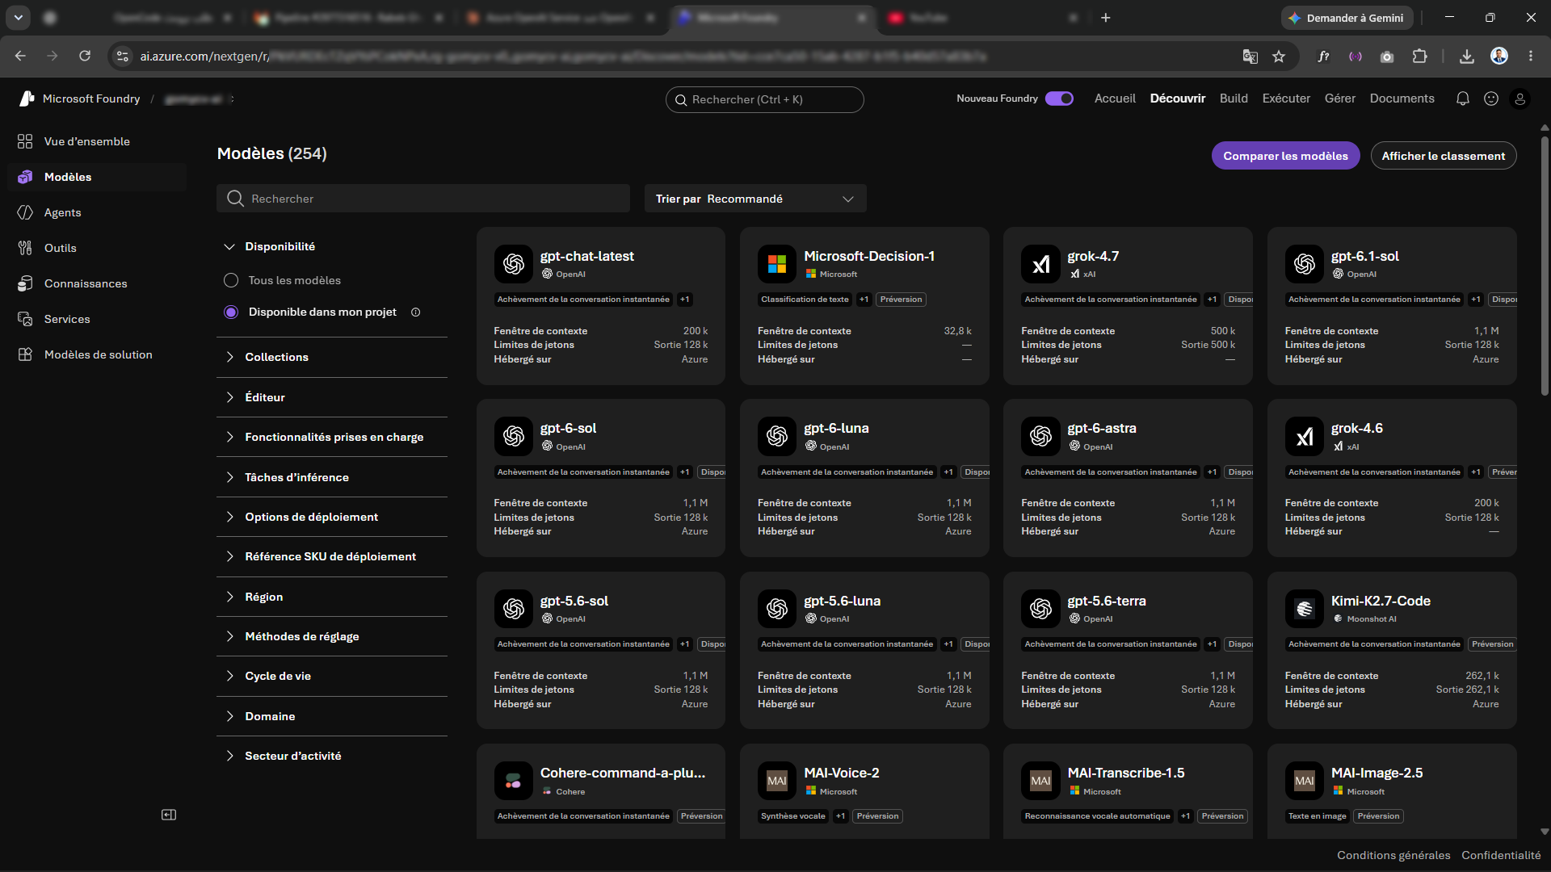Switch to the Build tab
The image size is (1551, 872).
(1234, 99)
